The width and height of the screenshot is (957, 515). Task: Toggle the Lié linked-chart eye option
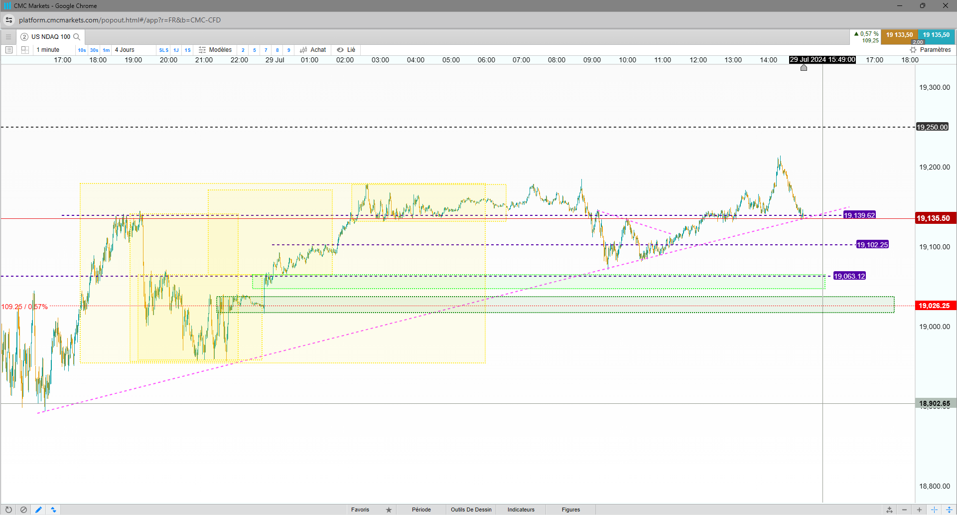click(346, 50)
